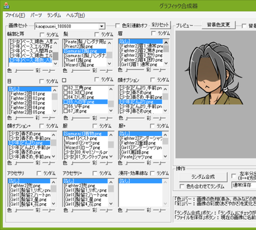Click the down arrow of the 顔オプション list

(x=166, y=111)
